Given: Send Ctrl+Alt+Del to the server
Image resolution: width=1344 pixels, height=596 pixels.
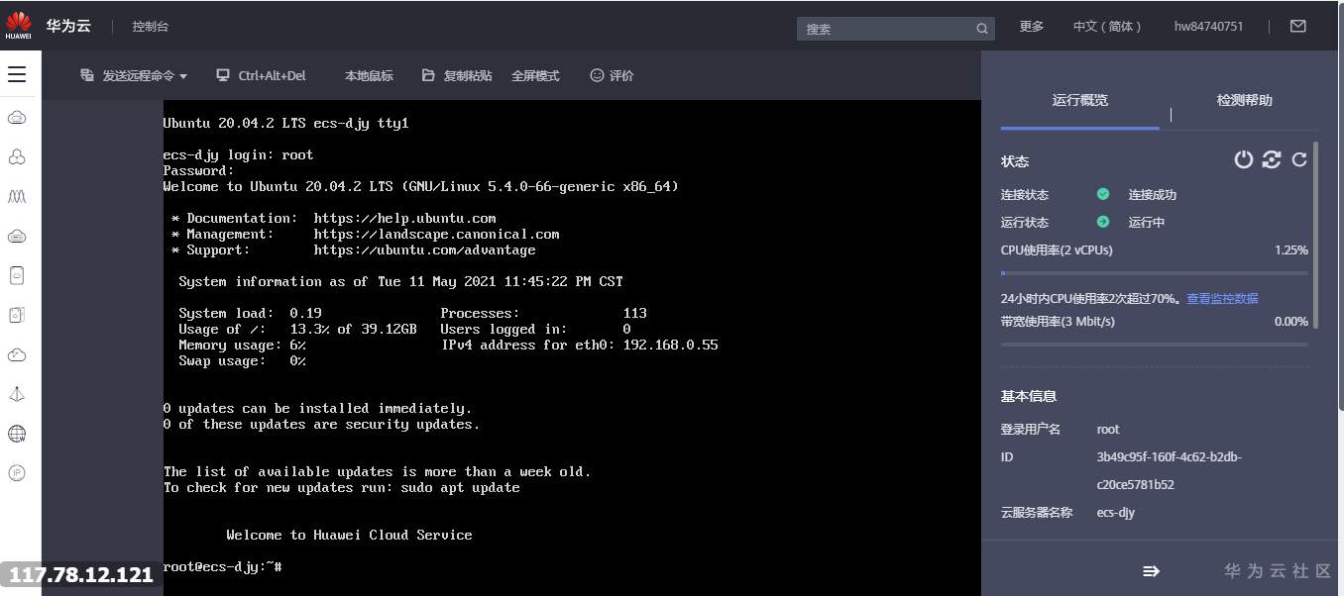Looking at the screenshot, I should click(x=261, y=75).
